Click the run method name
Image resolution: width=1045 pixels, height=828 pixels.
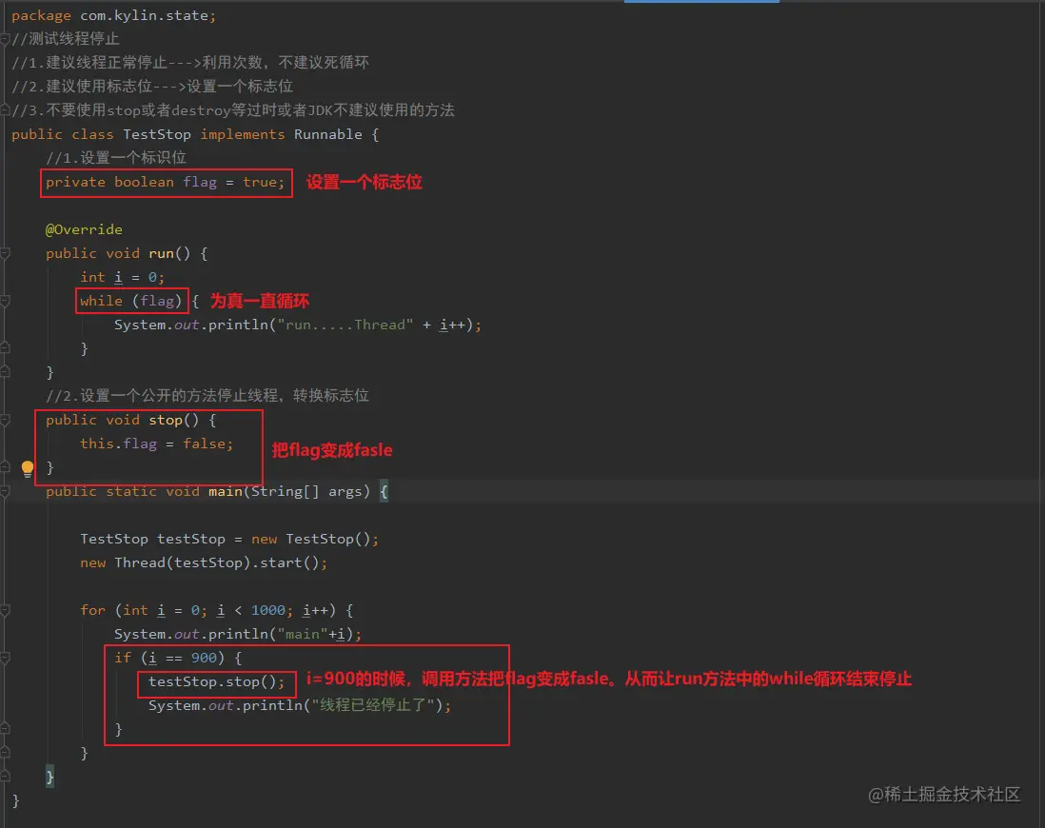(x=161, y=253)
